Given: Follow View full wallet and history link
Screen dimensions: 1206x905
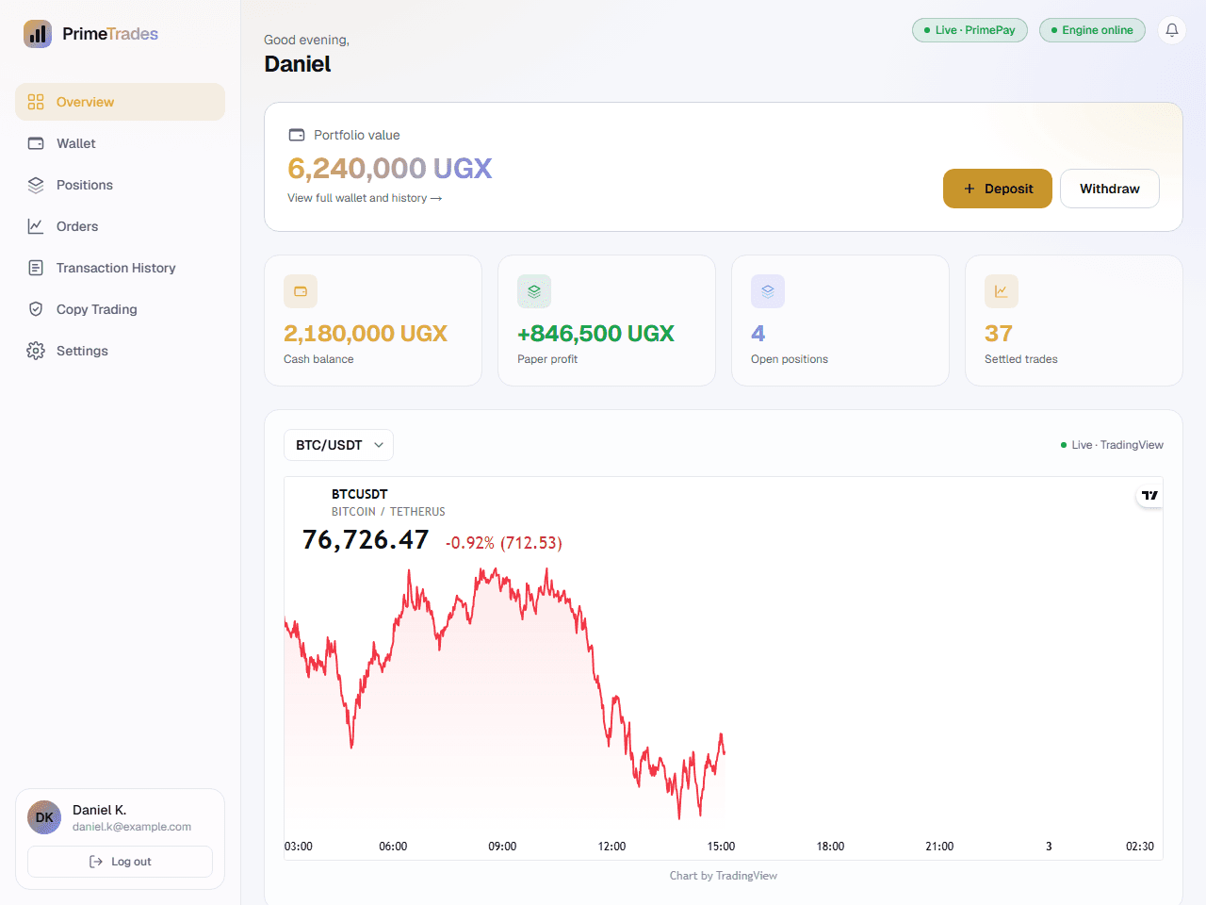Looking at the screenshot, I should point(365,198).
